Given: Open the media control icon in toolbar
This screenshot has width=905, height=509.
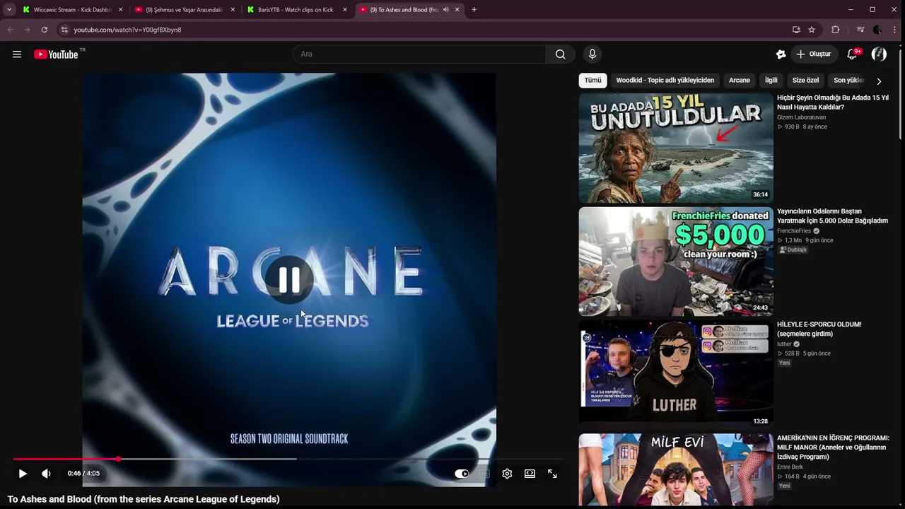Looking at the screenshot, I should (x=860, y=30).
